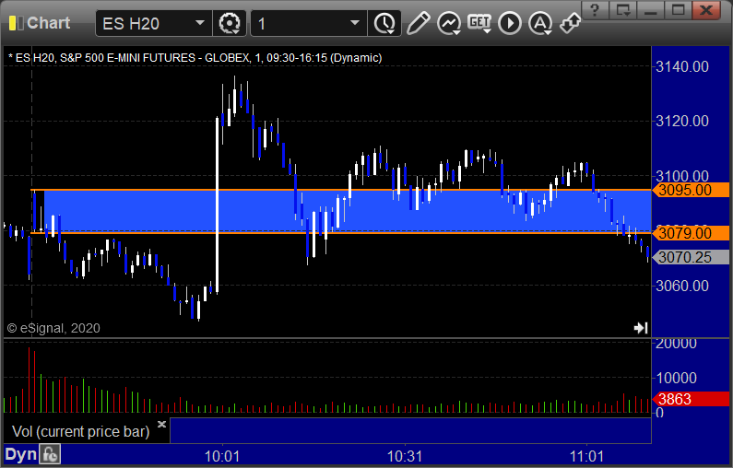Viewport: 733px width, 468px height.
Task: Click the 3060.00 price axis label
Action: click(682, 286)
